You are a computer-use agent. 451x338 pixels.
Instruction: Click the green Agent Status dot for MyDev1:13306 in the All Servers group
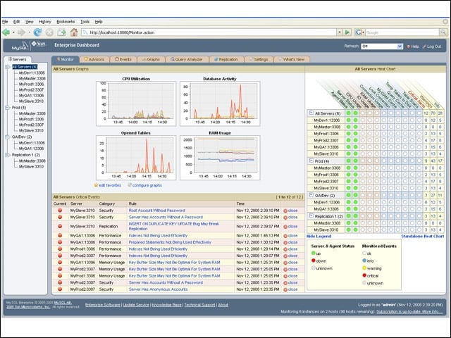click(x=349, y=120)
